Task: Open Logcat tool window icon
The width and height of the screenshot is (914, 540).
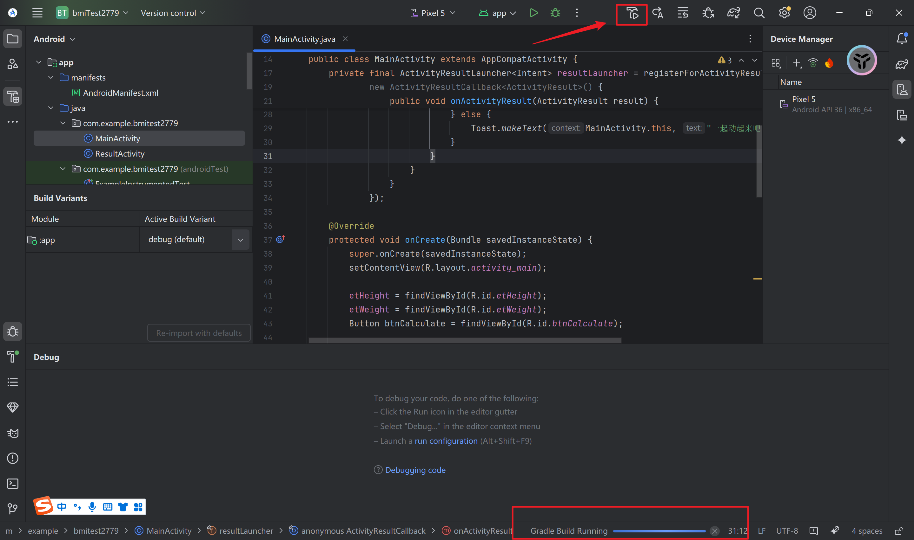Action: [13, 433]
